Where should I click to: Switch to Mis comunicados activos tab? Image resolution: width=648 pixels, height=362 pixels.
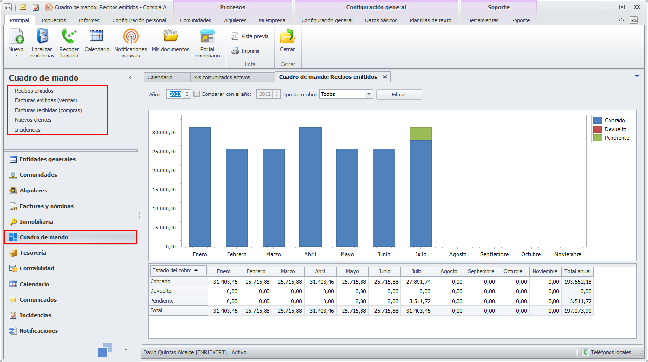click(222, 77)
